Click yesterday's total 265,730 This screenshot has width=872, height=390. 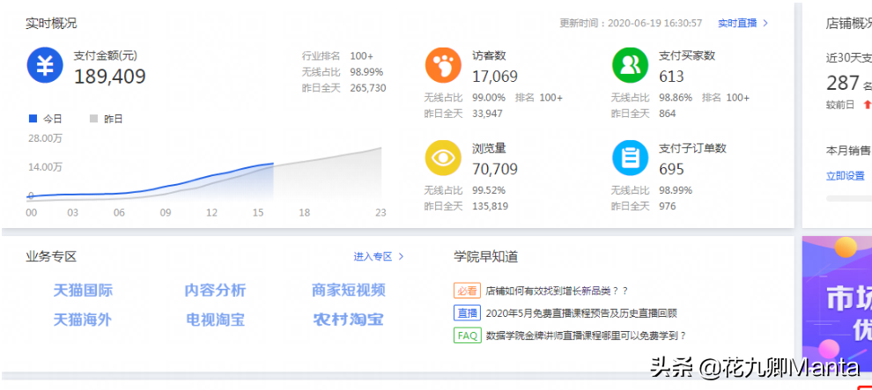tap(367, 88)
